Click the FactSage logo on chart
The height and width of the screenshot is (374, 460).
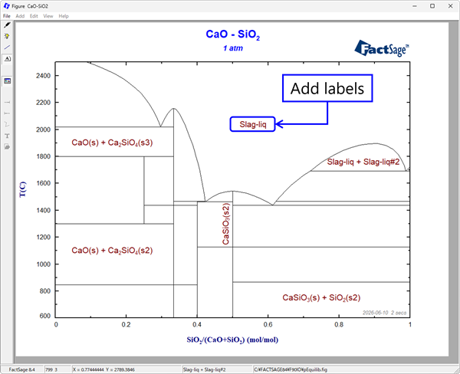click(382, 49)
